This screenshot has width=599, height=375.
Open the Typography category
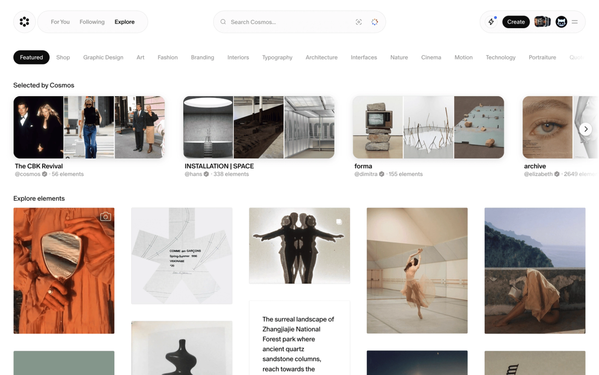tap(277, 57)
